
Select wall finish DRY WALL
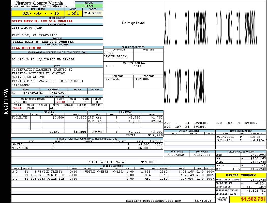point(111,79)
